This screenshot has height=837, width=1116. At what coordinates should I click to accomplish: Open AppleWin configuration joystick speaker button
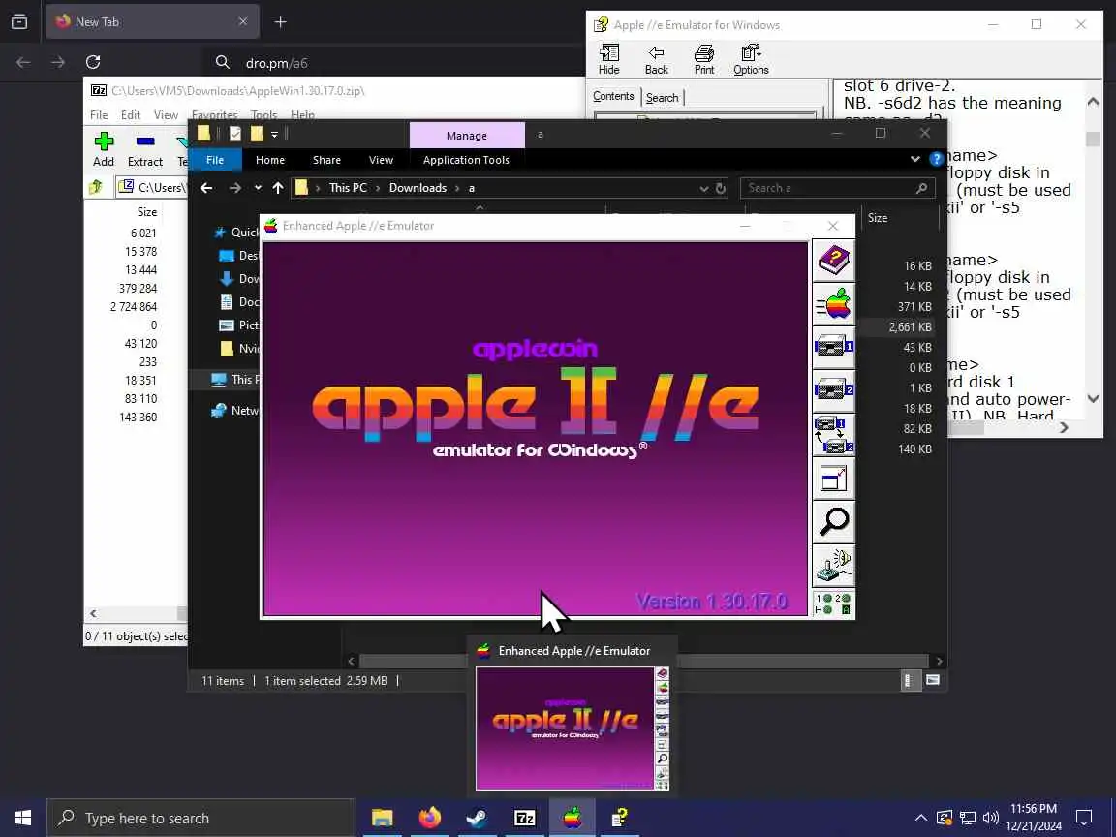[833, 565]
